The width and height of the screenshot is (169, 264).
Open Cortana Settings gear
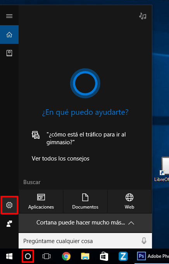point(9,205)
